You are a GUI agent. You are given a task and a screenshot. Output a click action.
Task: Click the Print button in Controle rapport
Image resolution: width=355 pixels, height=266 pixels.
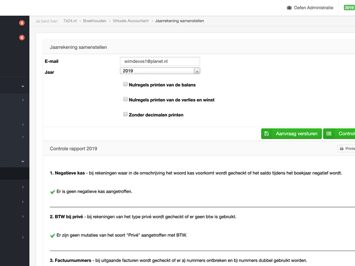click(346, 148)
